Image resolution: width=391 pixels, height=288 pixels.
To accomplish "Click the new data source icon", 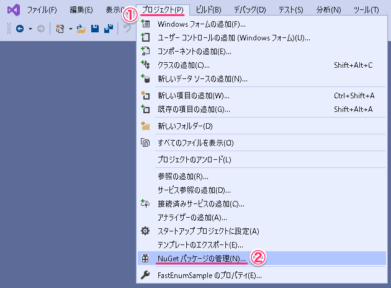I will [145, 78].
